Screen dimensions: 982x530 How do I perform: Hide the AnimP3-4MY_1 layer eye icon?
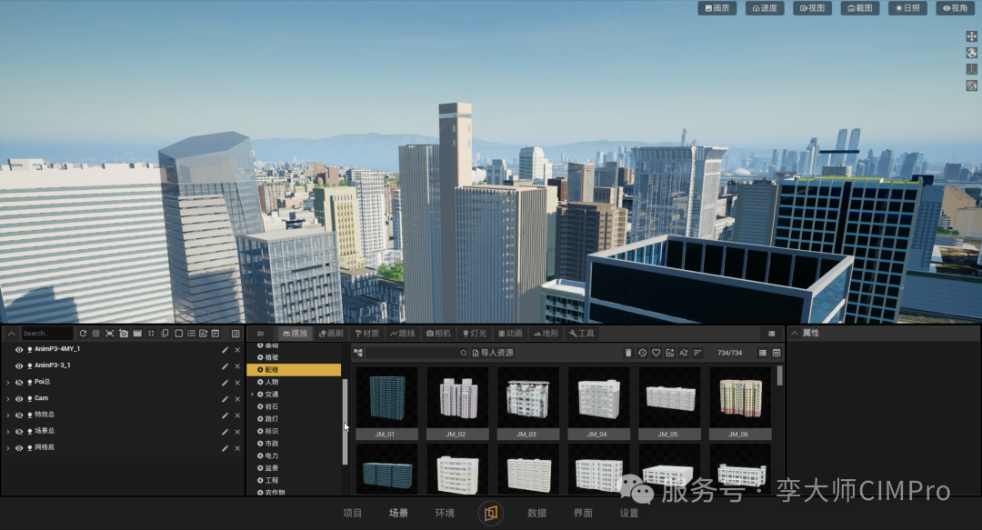point(19,350)
